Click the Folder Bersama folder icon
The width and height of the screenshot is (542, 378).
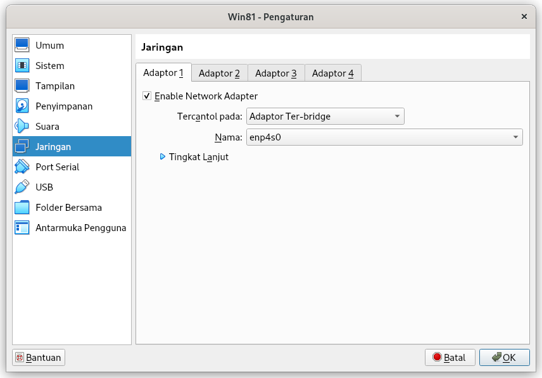click(x=22, y=207)
